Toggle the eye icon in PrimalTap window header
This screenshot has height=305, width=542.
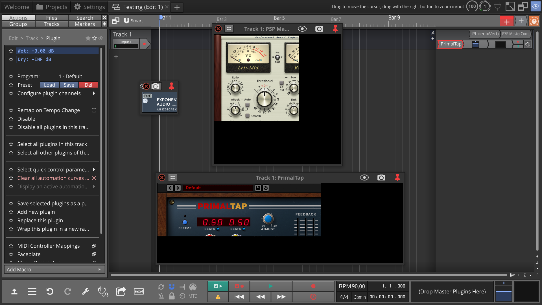coord(364,178)
